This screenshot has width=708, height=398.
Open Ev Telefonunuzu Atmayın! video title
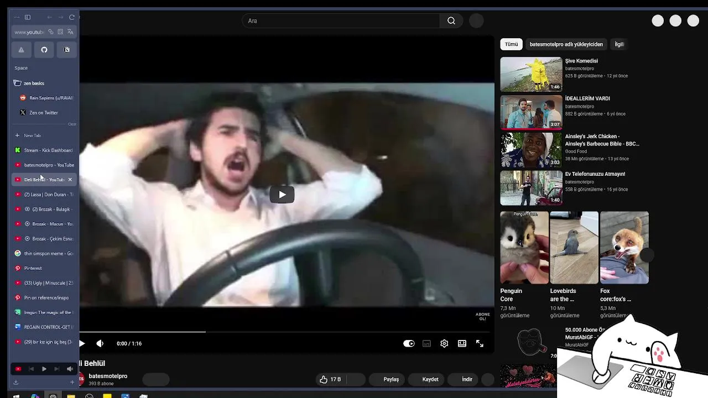click(595, 174)
